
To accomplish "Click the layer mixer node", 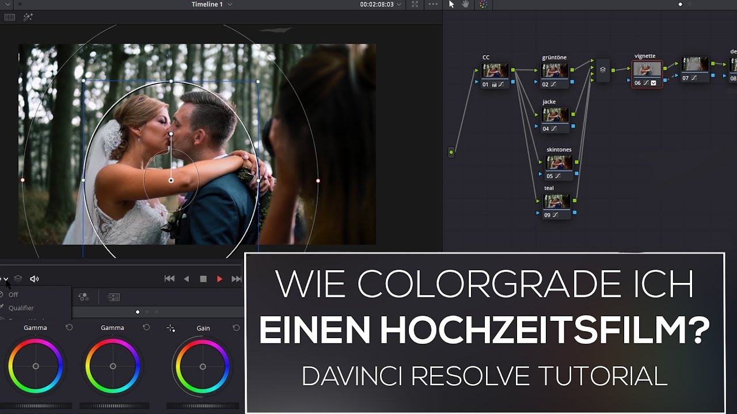I will click(x=603, y=70).
